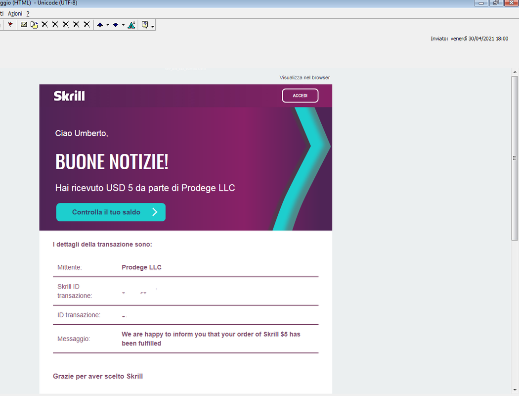The width and height of the screenshot is (519, 396).
Task: Open the Azioni menu
Action: tap(15, 13)
